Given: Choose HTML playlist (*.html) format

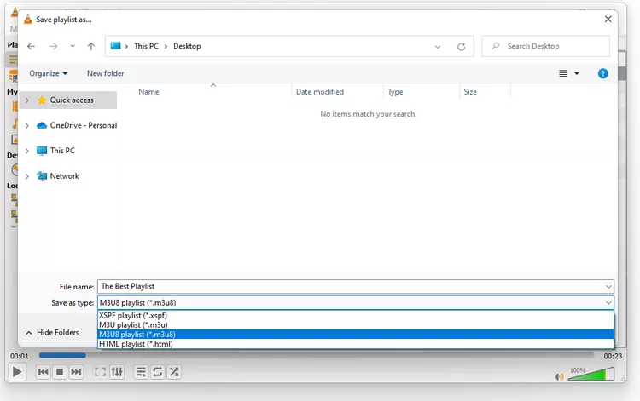Looking at the screenshot, I should [x=136, y=344].
